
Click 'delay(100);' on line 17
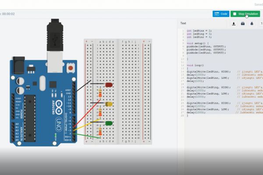195,81
